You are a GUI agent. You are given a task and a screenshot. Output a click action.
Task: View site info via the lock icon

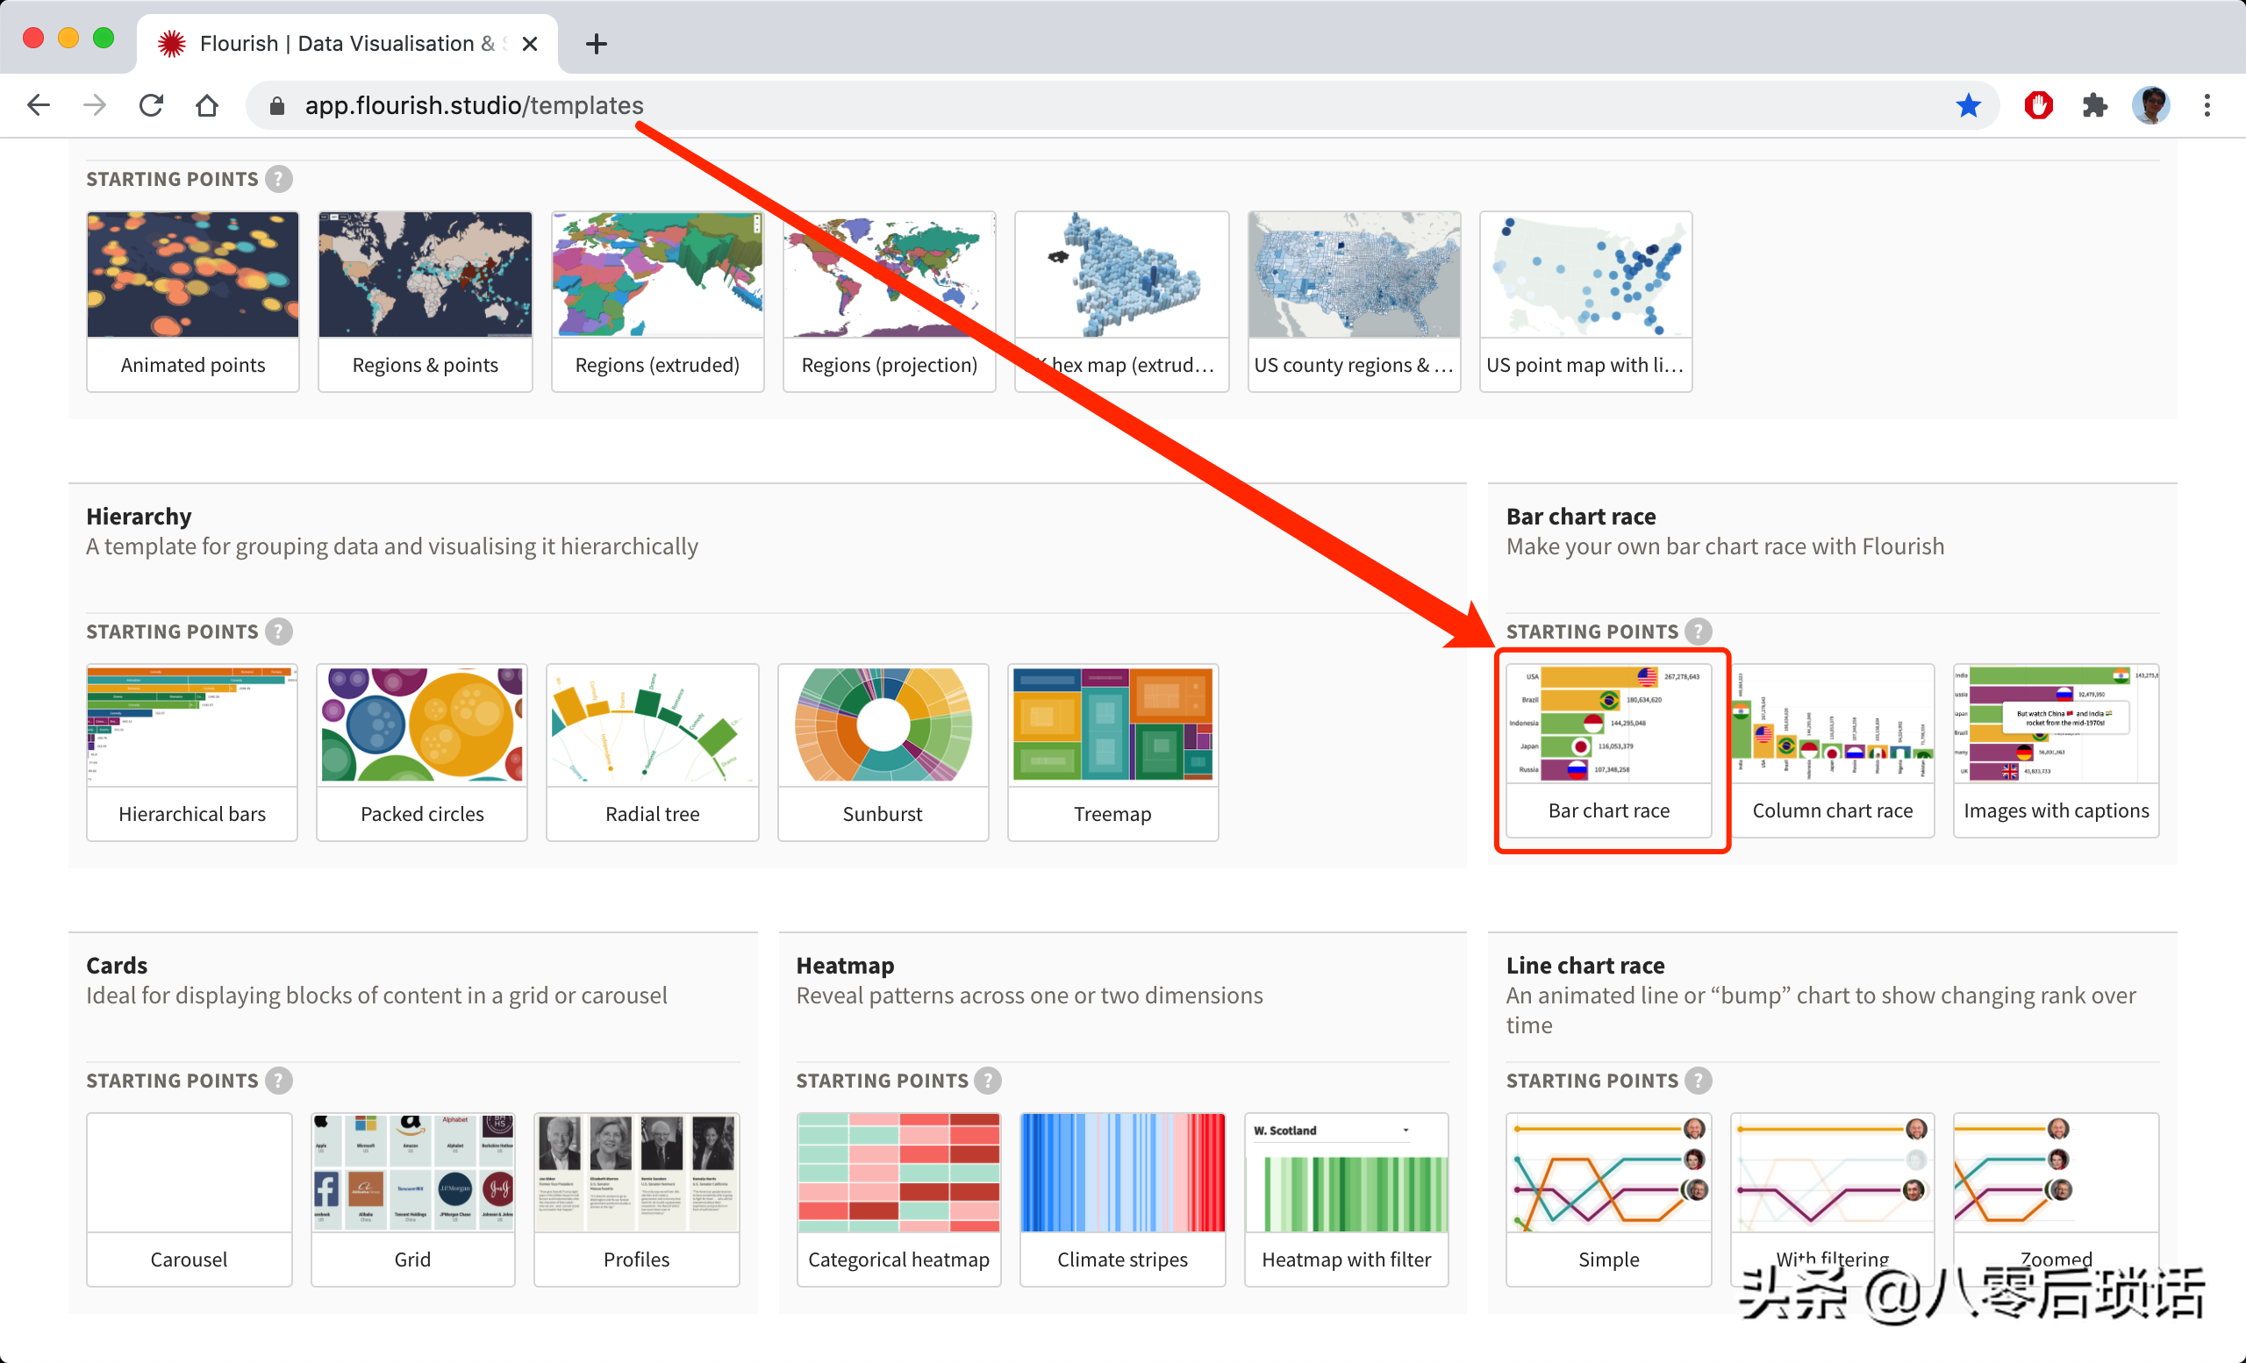point(277,107)
